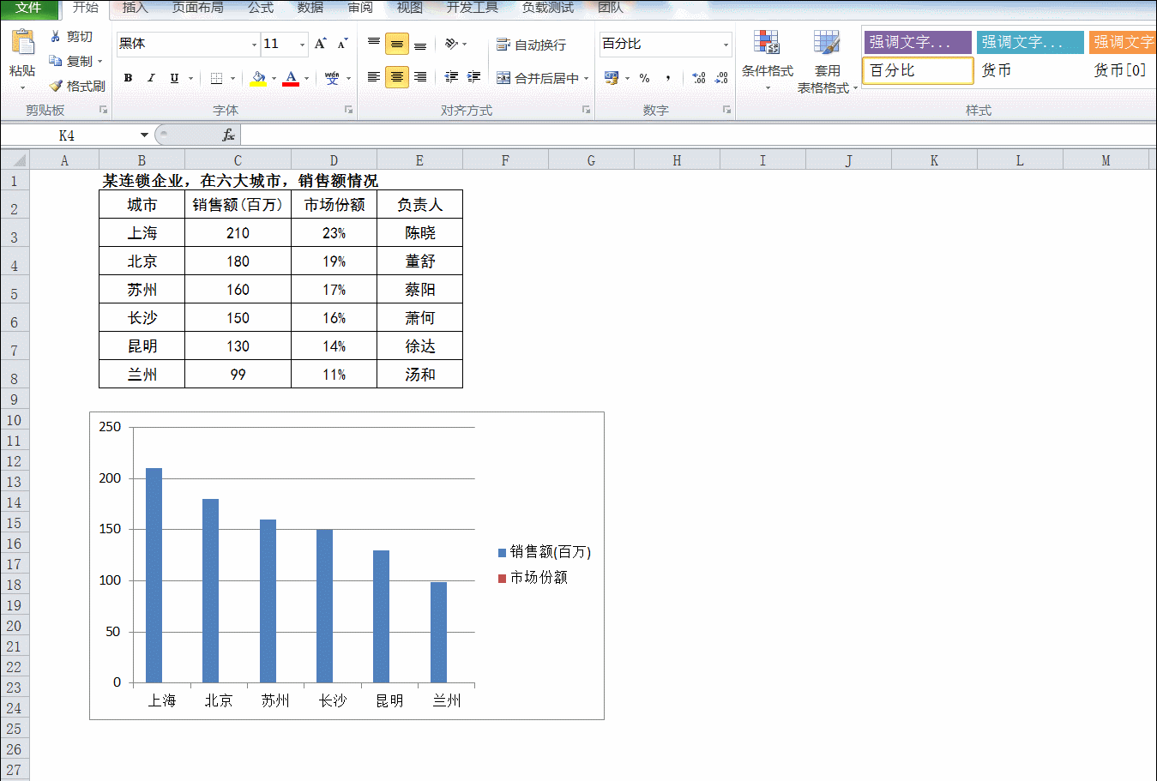Select the 货币[0] cell style
The height and width of the screenshot is (781, 1157).
point(1123,70)
